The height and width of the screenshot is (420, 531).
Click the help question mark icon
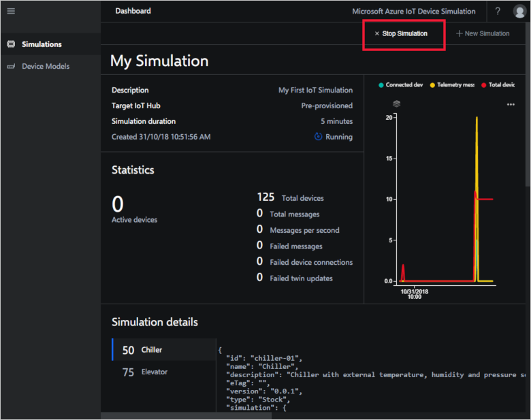(x=498, y=12)
